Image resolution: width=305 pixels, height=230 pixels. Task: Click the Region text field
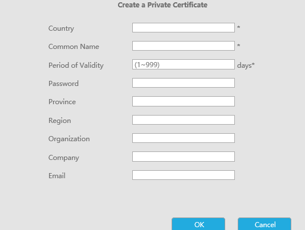tap(184, 120)
